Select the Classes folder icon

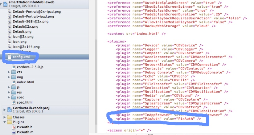pos(10,117)
